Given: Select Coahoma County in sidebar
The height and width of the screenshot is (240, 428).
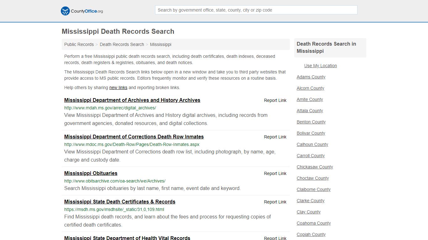Looking at the screenshot, I should (x=314, y=223).
